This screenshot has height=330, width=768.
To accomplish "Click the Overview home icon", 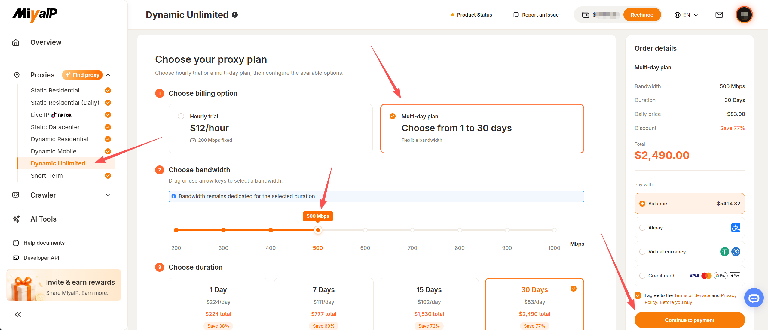I will coord(16,42).
